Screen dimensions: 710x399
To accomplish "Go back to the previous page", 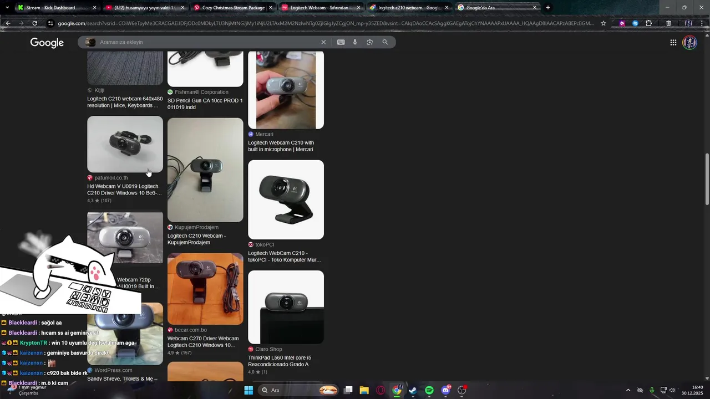I will (x=8, y=23).
